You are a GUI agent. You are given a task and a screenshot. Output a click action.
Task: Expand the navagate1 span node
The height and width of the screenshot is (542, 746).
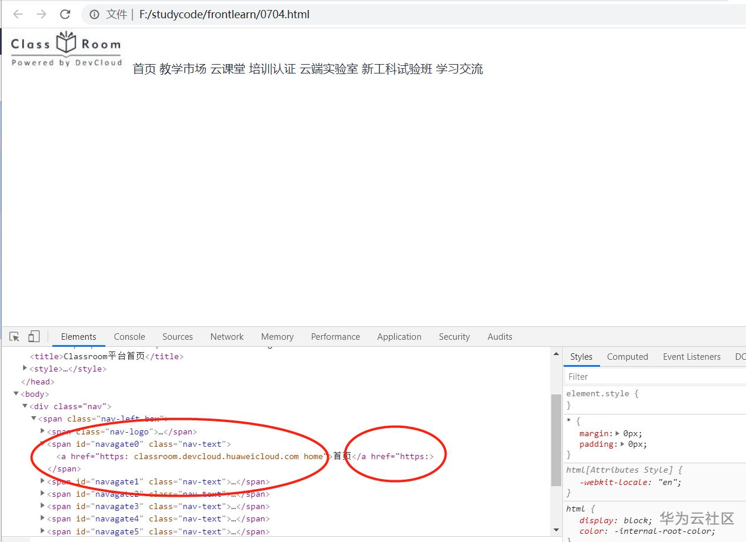tap(42, 481)
